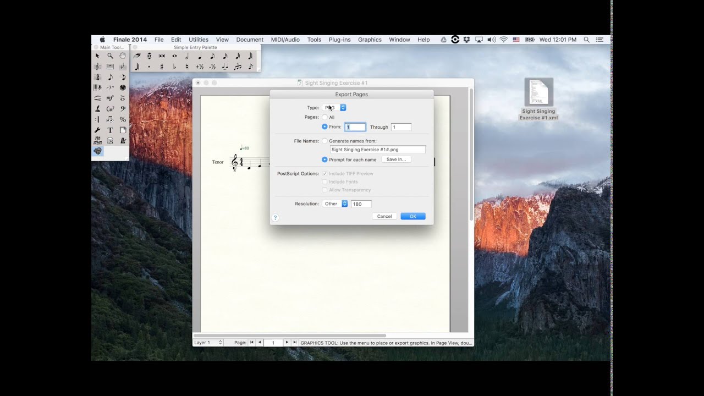Click the natural accidental icon

click(x=187, y=67)
